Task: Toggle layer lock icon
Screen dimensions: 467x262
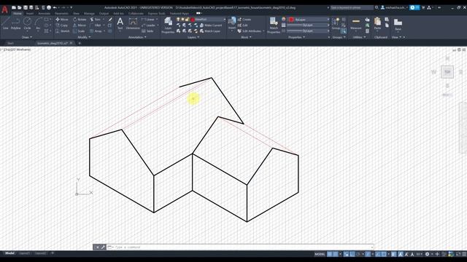Action: point(188,20)
